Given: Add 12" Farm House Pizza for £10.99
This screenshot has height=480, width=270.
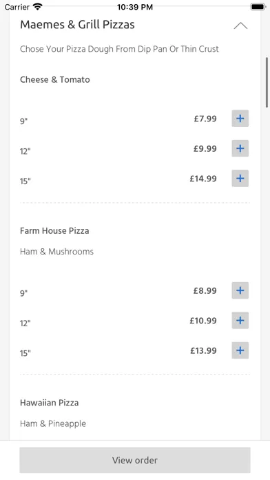Looking at the screenshot, I should [x=240, y=321].
